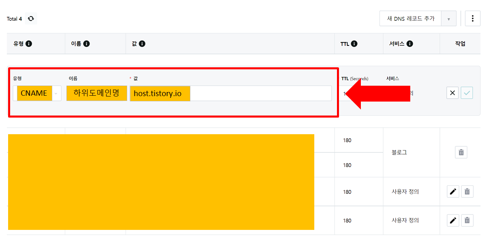Viewport: 486px width, 238px height.
Task: Click the 블로그 service cell text
Action: (x=399, y=152)
